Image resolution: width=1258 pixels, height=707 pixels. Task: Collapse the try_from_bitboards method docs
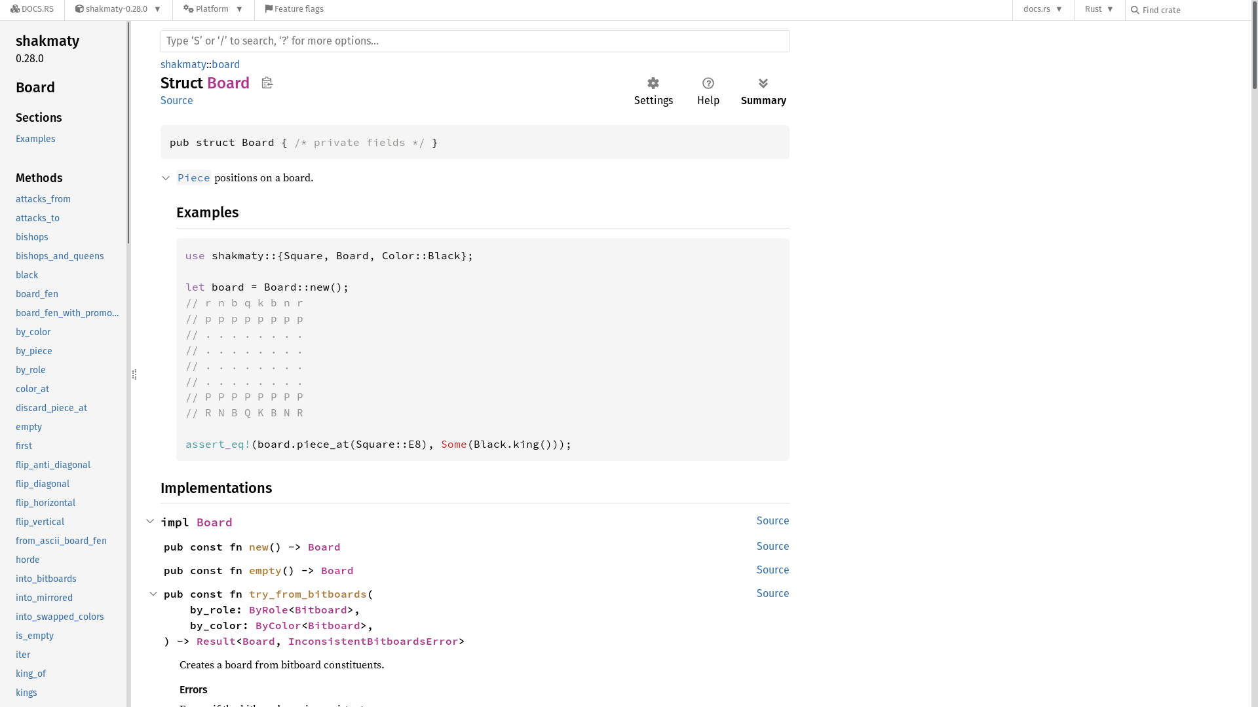click(x=153, y=594)
